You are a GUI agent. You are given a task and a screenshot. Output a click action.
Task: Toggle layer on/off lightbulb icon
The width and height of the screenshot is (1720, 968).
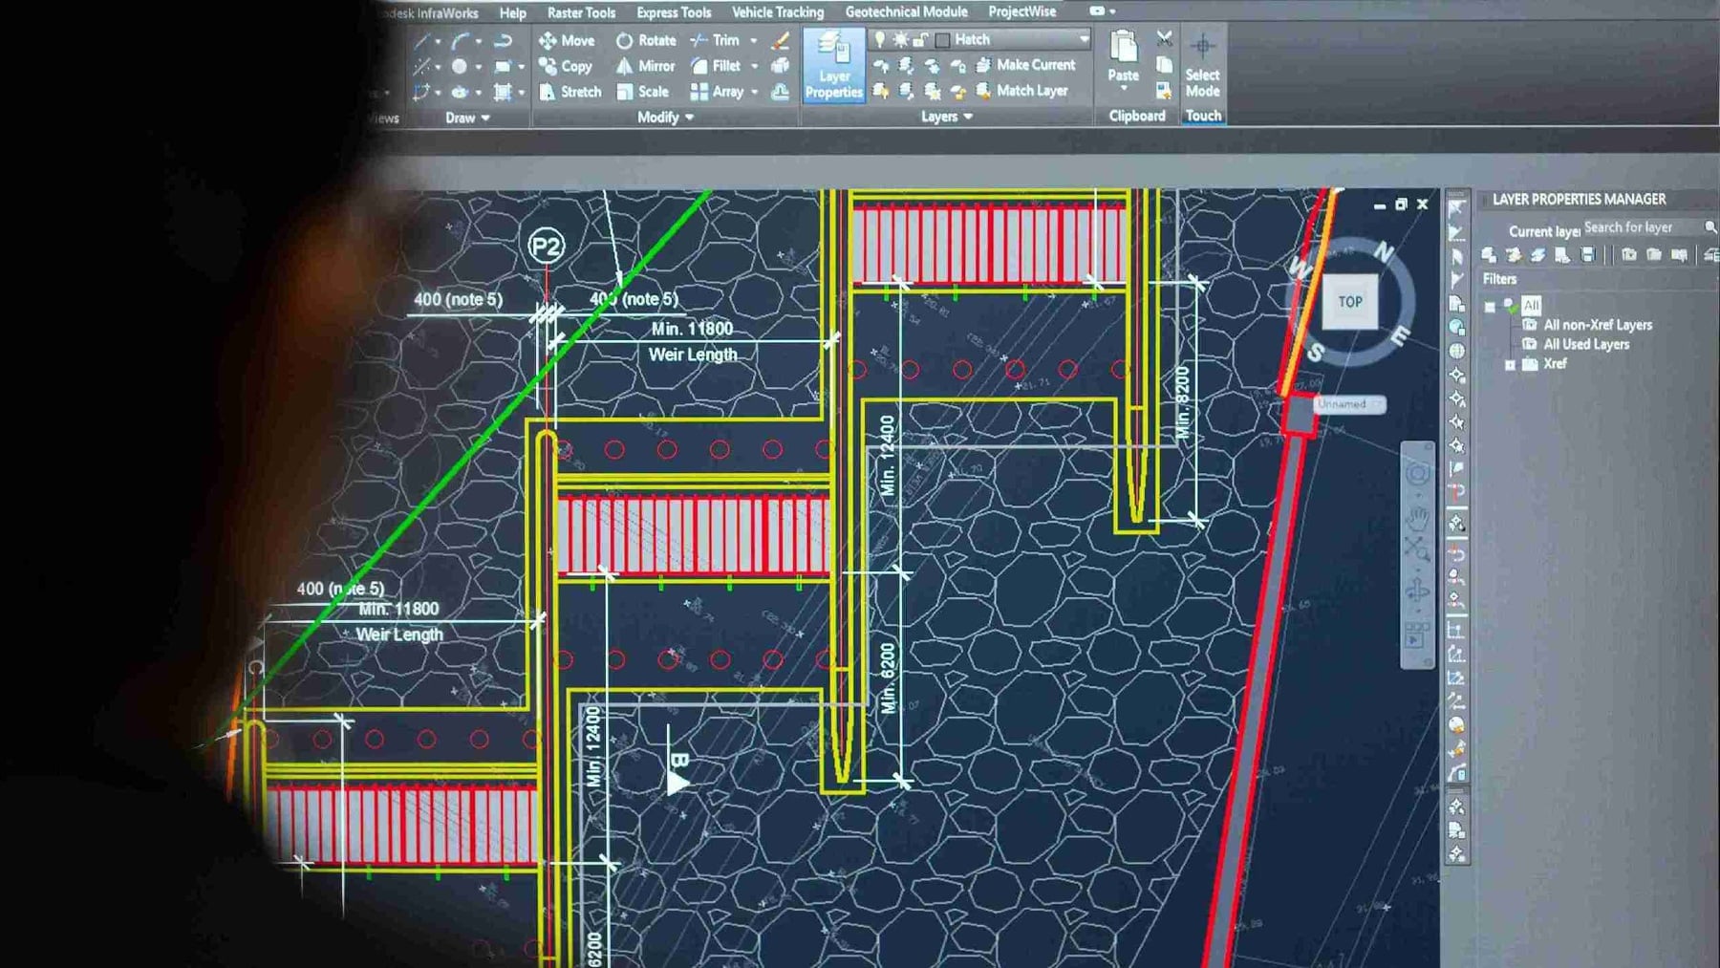point(880,39)
